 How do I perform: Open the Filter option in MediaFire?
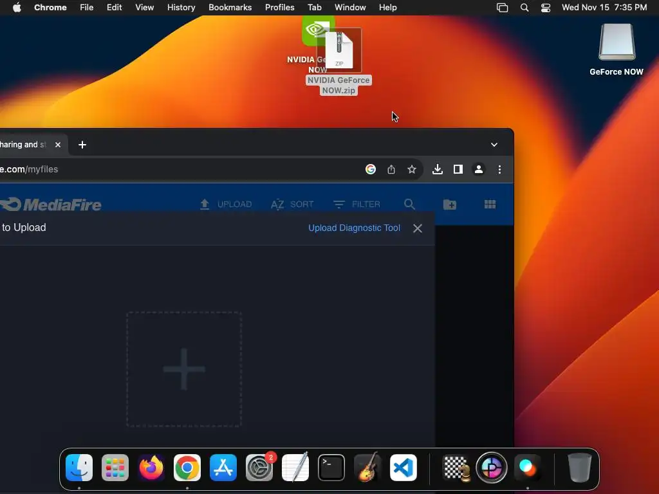click(x=357, y=204)
